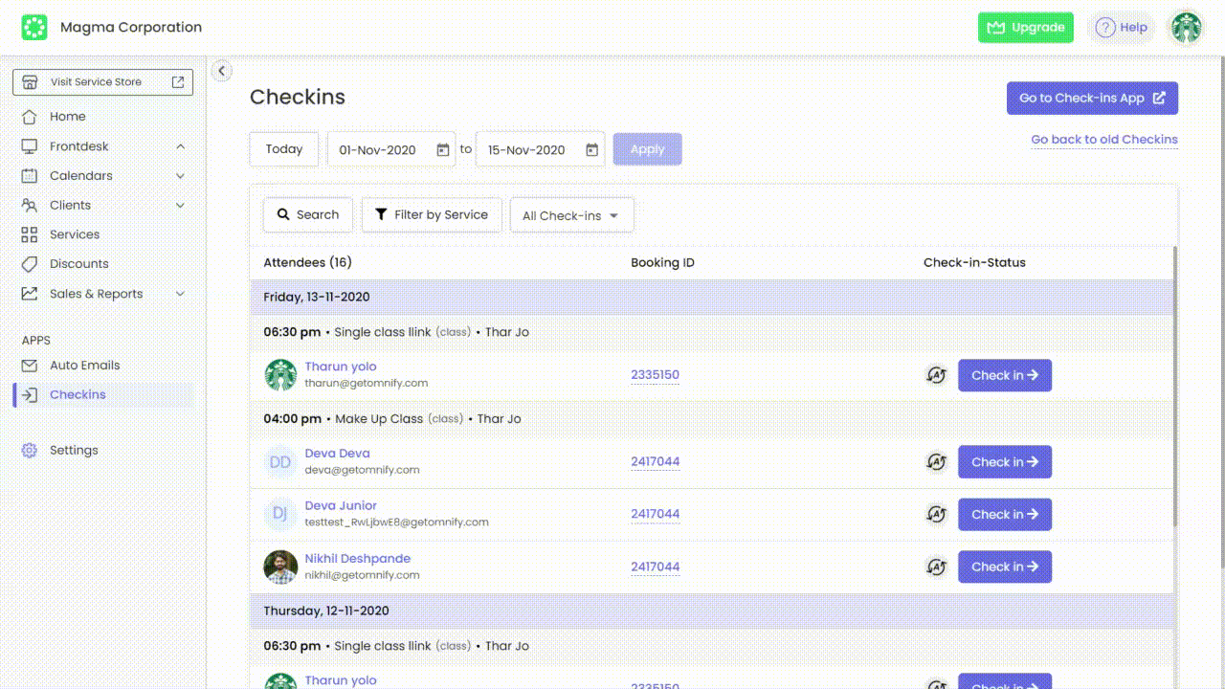Open Services in the sidebar
1225x689 pixels.
pos(75,234)
